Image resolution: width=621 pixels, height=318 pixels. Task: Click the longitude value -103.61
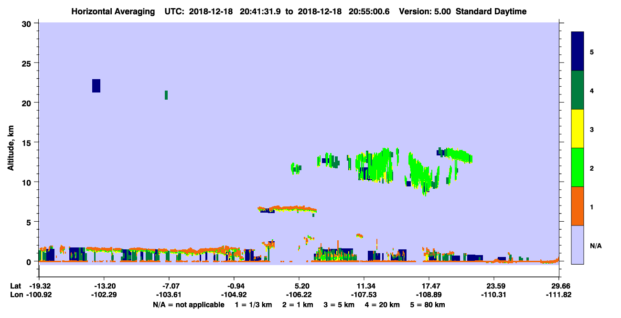pyautogui.click(x=169, y=295)
